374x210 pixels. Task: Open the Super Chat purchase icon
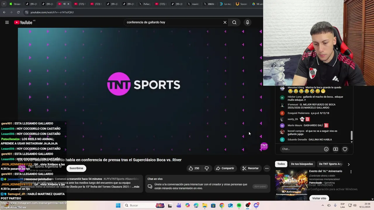335,149
